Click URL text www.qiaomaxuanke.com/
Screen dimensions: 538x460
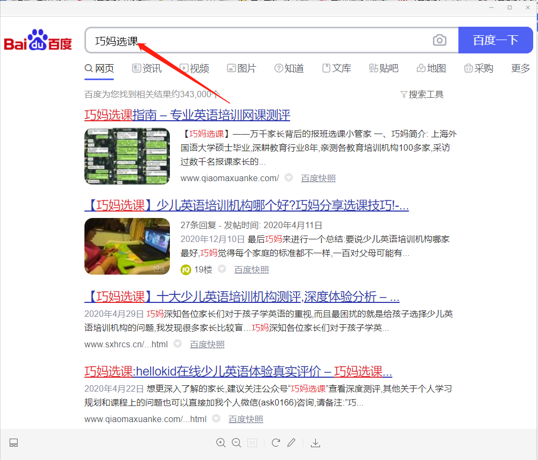point(230,178)
